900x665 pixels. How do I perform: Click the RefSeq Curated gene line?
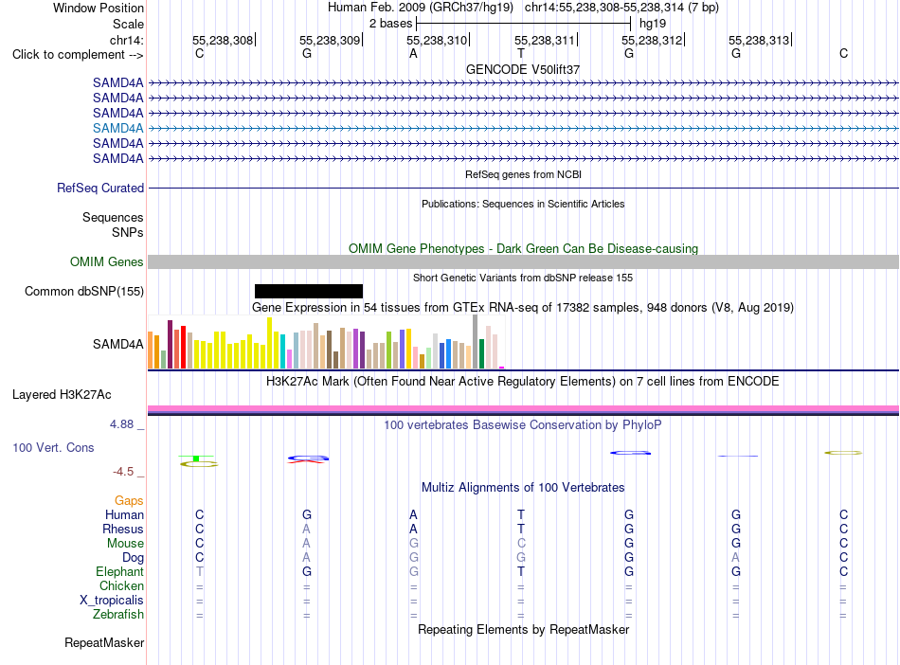pyautogui.click(x=523, y=188)
